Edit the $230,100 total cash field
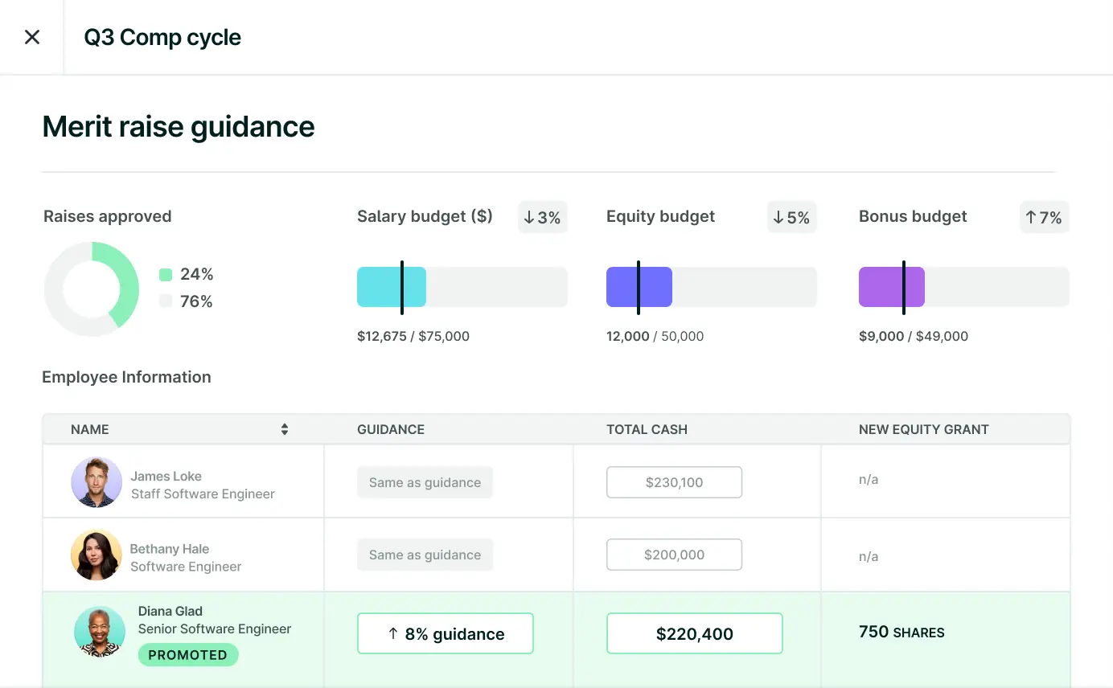This screenshot has height=688, width=1113. 674,482
